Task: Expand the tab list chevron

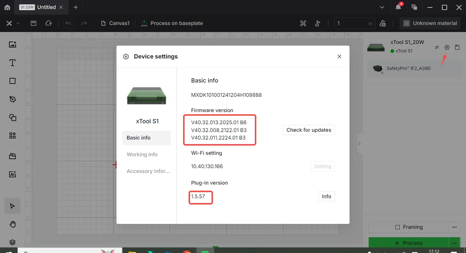Action: click(382, 7)
